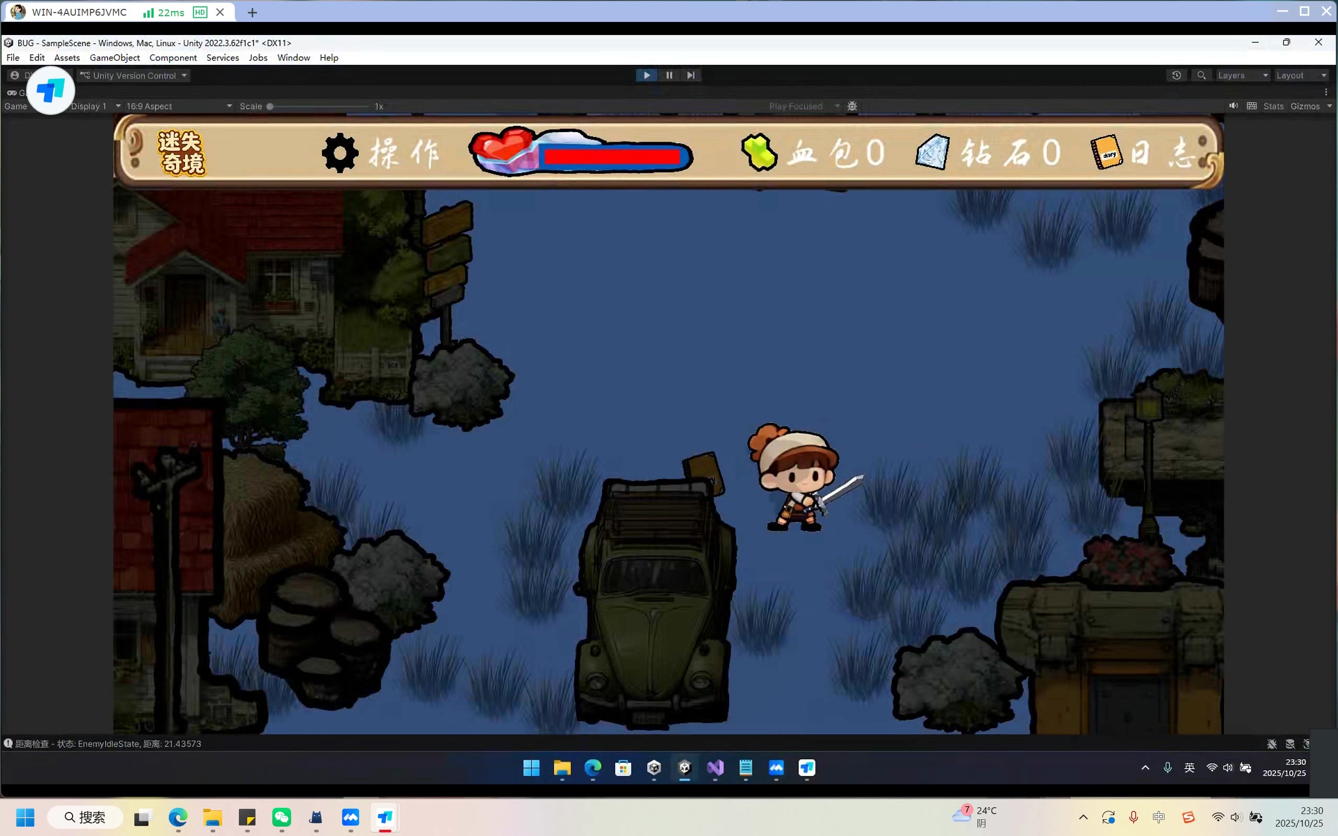This screenshot has height=836, width=1338.
Task: Toggle the Mute Audio speaker icon
Action: [x=1233, y=106]
